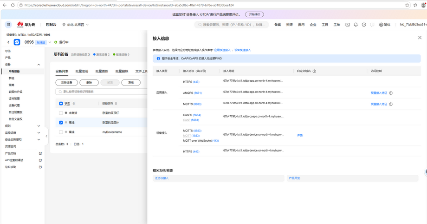Image resolution: width=427 pixels, height=224 pixels.
Task: Open the notification bell
Action: pyautogui.click(x=356, y=25)
